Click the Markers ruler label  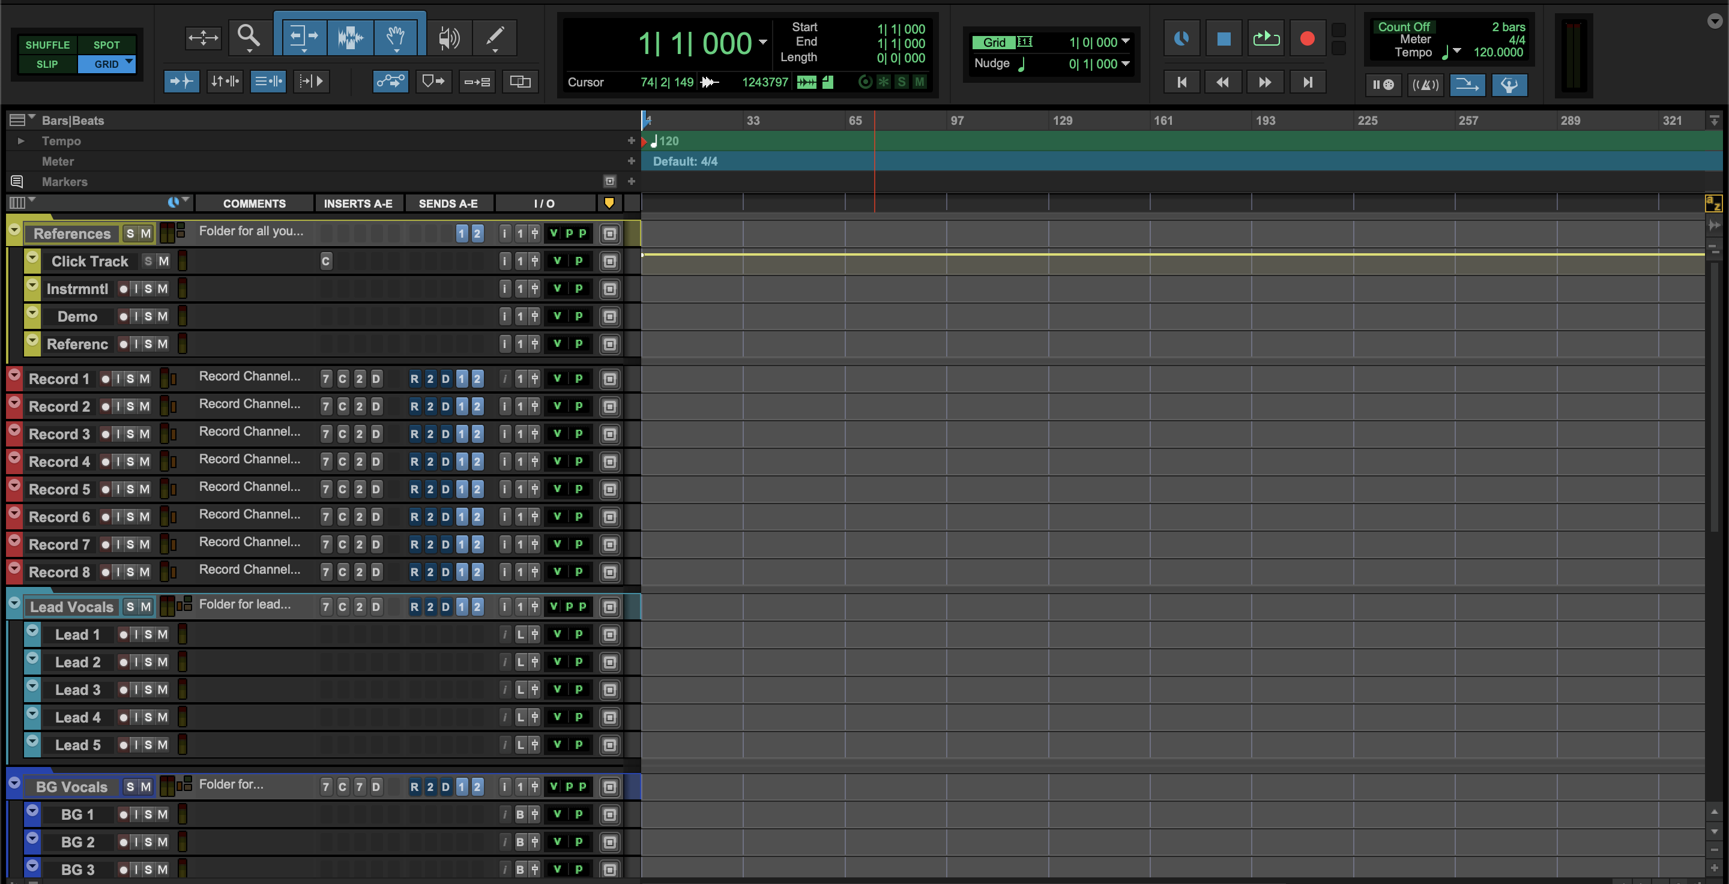pos(64,182)
